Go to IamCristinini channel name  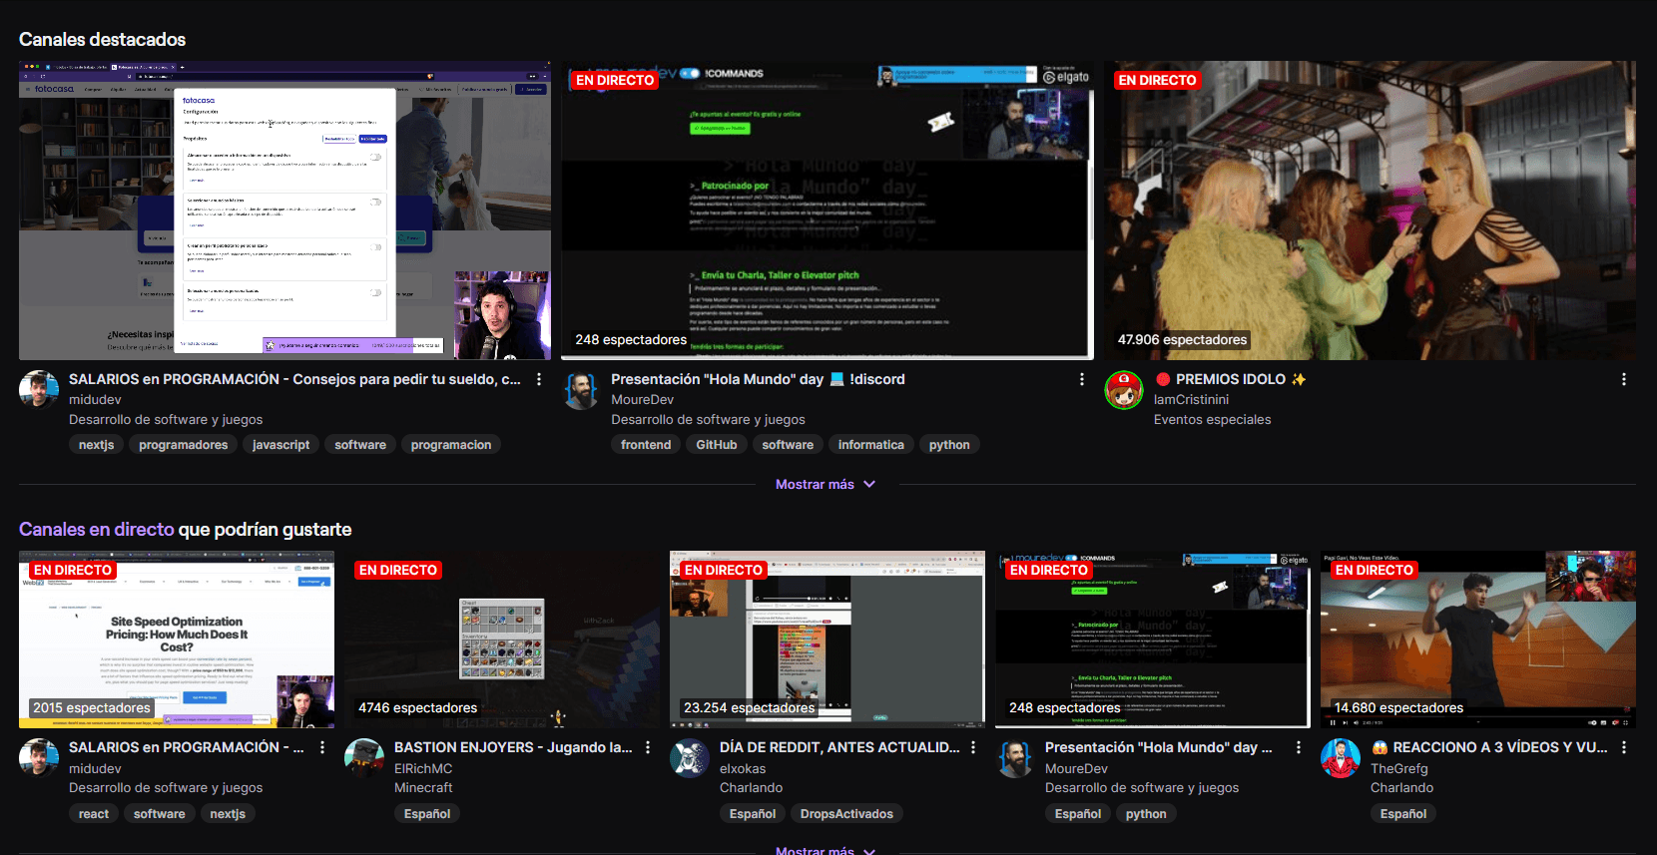(x=1191, y=400)
